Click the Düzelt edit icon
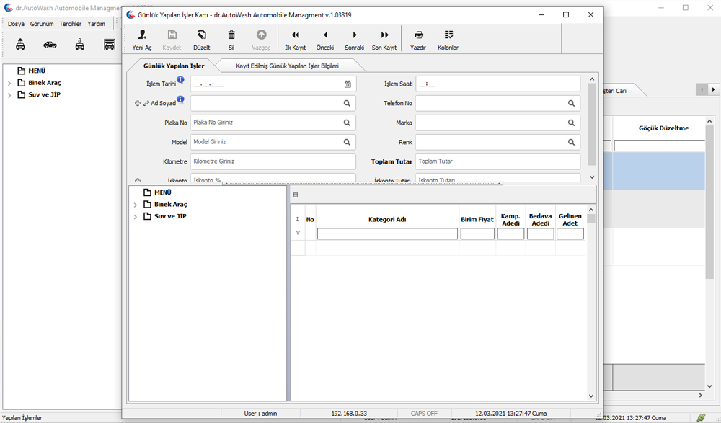Screen dimensions: 721x423 click(202, 35)
